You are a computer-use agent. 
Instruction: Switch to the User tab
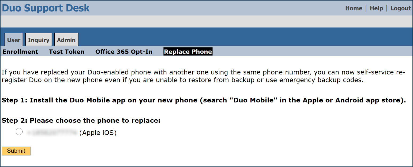tap(13, 39)
